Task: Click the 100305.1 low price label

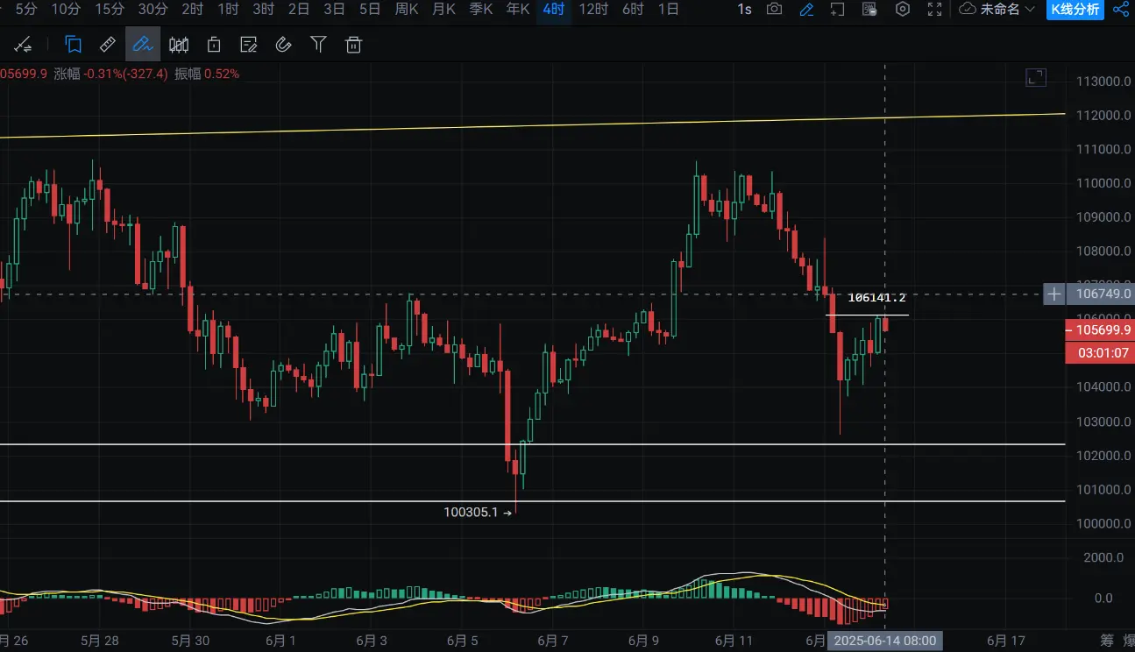Action: click(471, 512)
